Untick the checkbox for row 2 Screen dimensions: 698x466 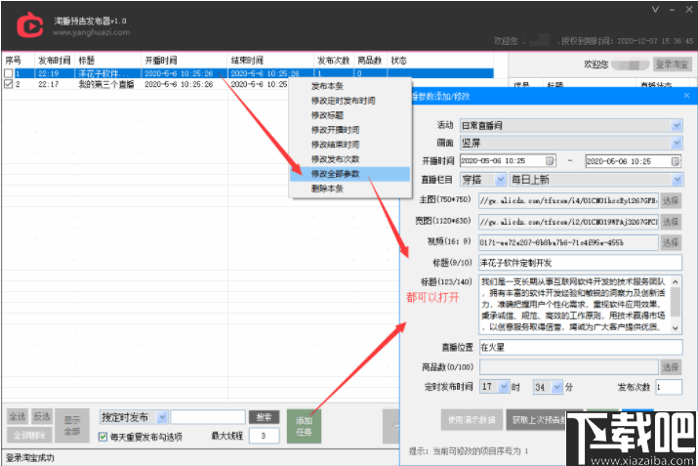click(9, 84)
